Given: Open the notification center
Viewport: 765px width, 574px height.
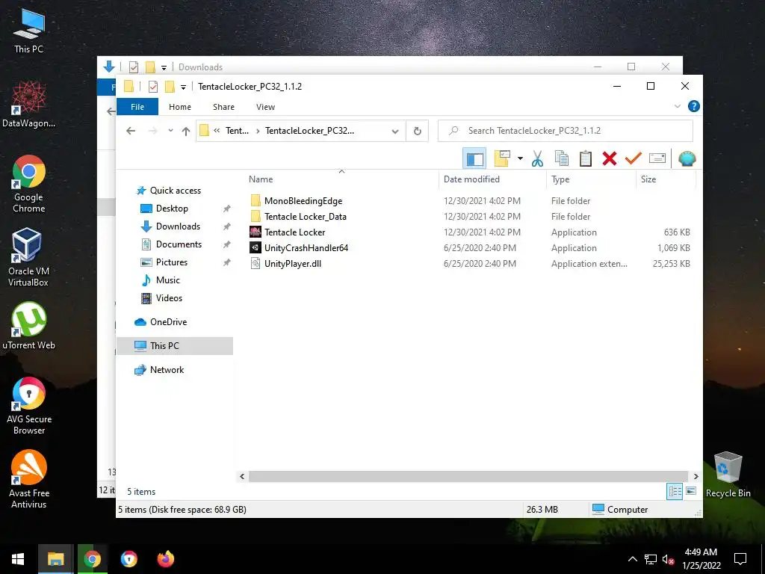Looking at the screenshot, I should (x=740, y=559).
